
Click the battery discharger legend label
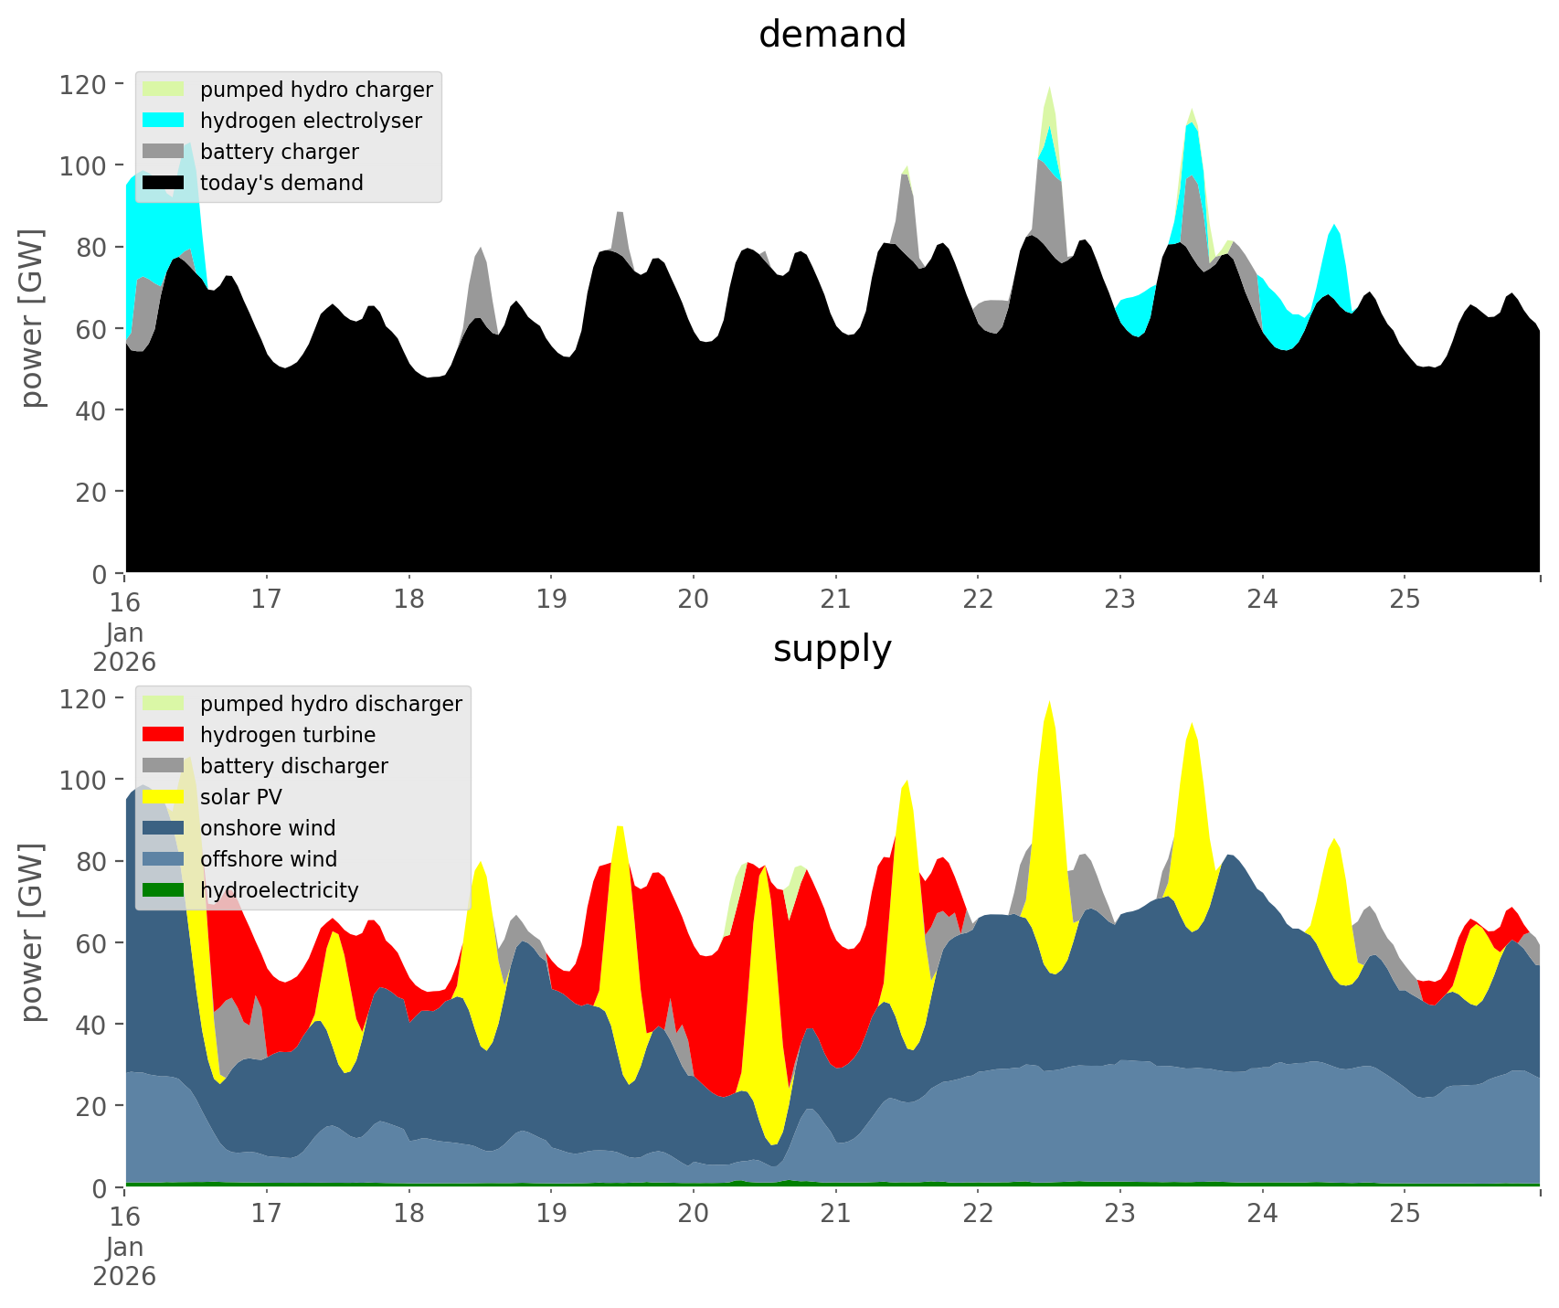[293, 766]
